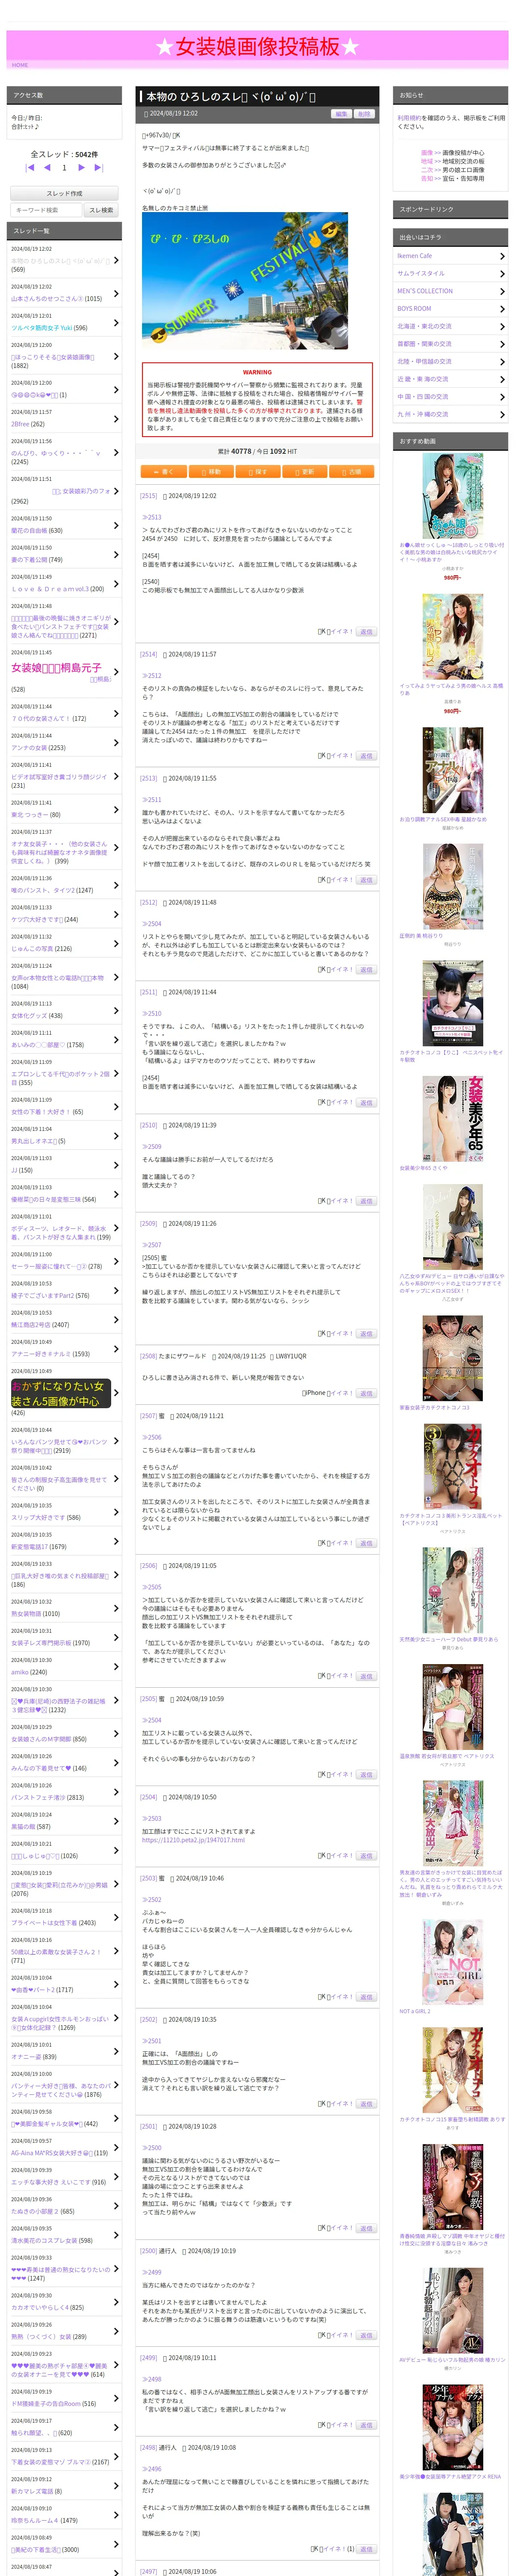Open chevron on 蜜花の自由帳 thread row
The height and width of the screenshot is (2576, 515).
[116, 525]
